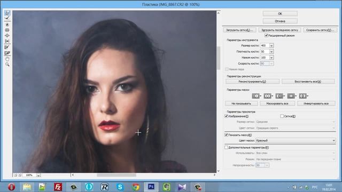Click the zoom percentage field

point(29,175)
